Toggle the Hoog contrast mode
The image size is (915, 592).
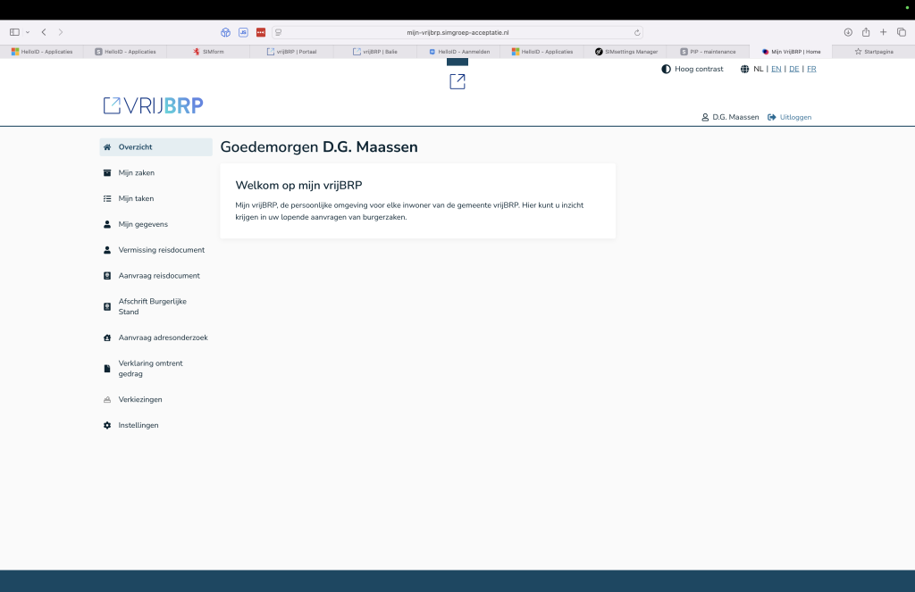tap(693, 69)
